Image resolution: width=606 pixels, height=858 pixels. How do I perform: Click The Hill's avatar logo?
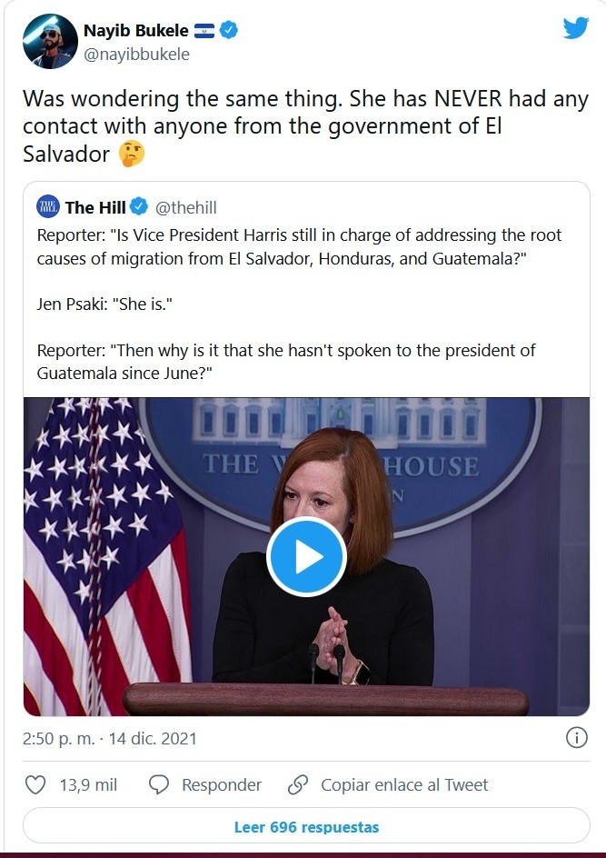(x=47, y=207)
